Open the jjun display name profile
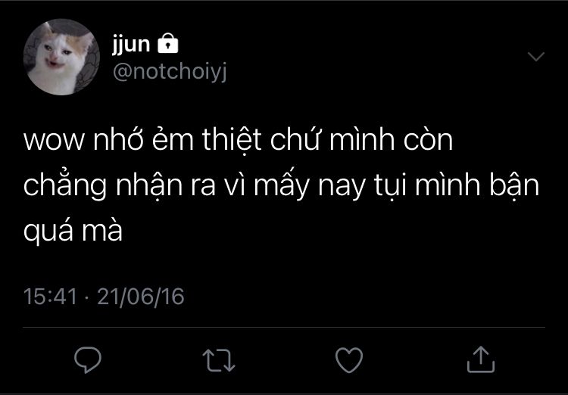Screen dimensions: 568x395 tap(131, 45)
